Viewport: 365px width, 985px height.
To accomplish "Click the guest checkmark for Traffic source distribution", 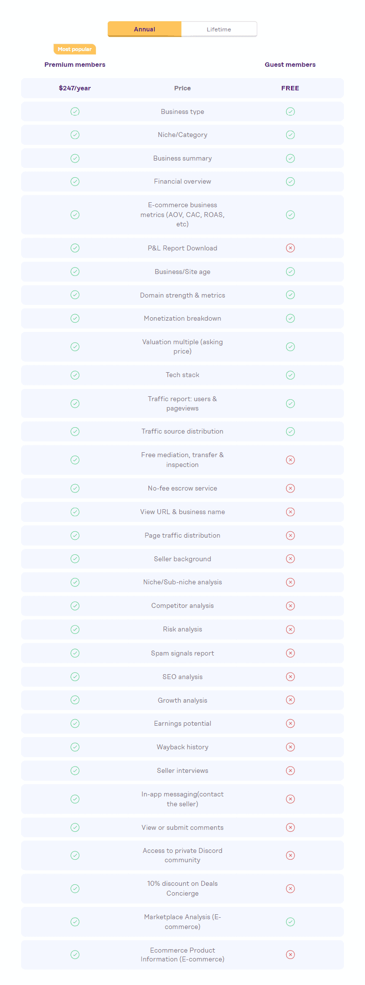I will pyautogui.click(x=290, y=431).
